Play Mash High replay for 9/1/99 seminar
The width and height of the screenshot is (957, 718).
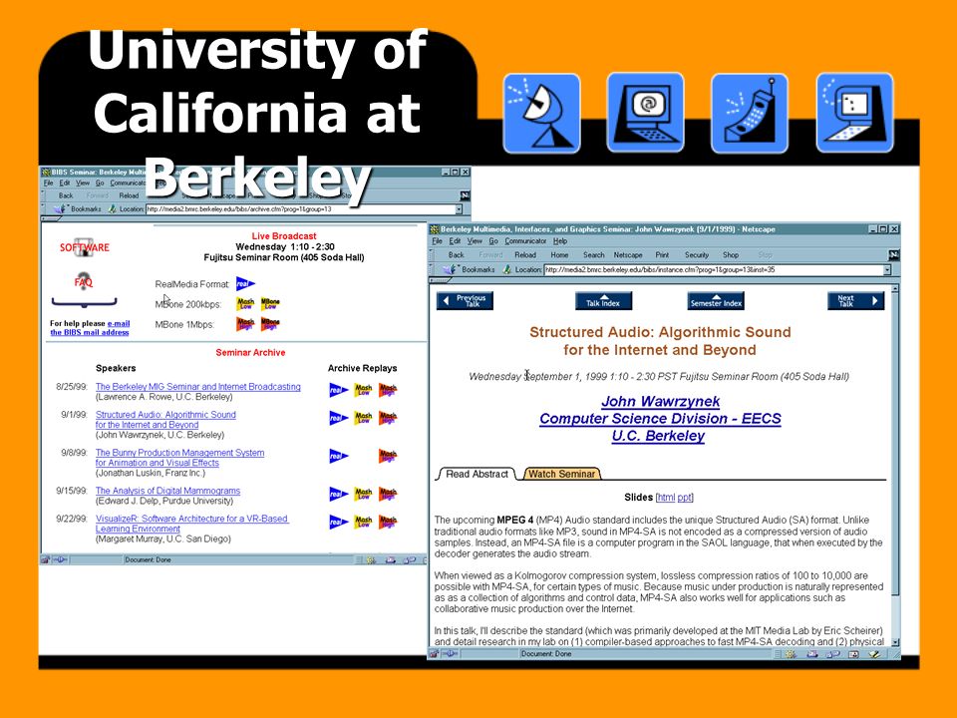coord(388,418)
